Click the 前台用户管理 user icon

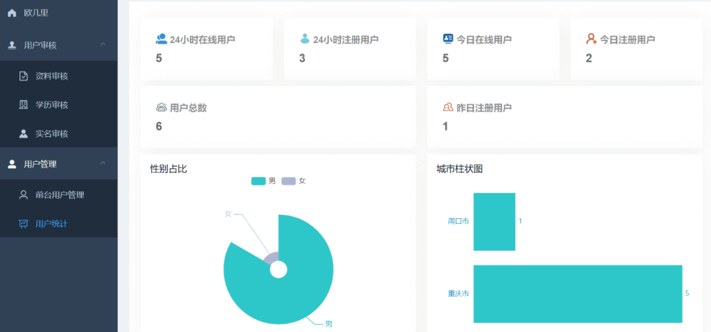[x=24, y=194]
